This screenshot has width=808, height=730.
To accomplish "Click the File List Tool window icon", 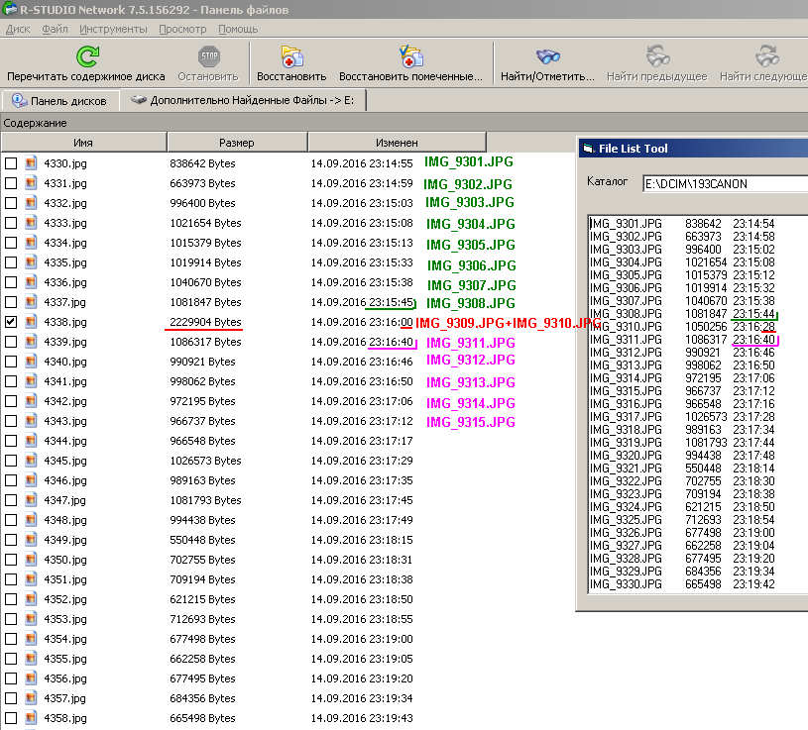I will (588, 149).
